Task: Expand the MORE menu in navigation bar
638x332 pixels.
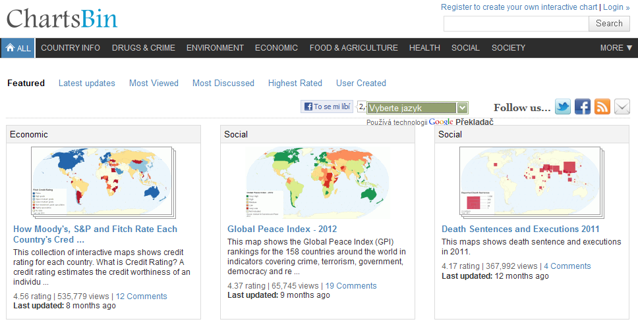Action: (616, 48)
